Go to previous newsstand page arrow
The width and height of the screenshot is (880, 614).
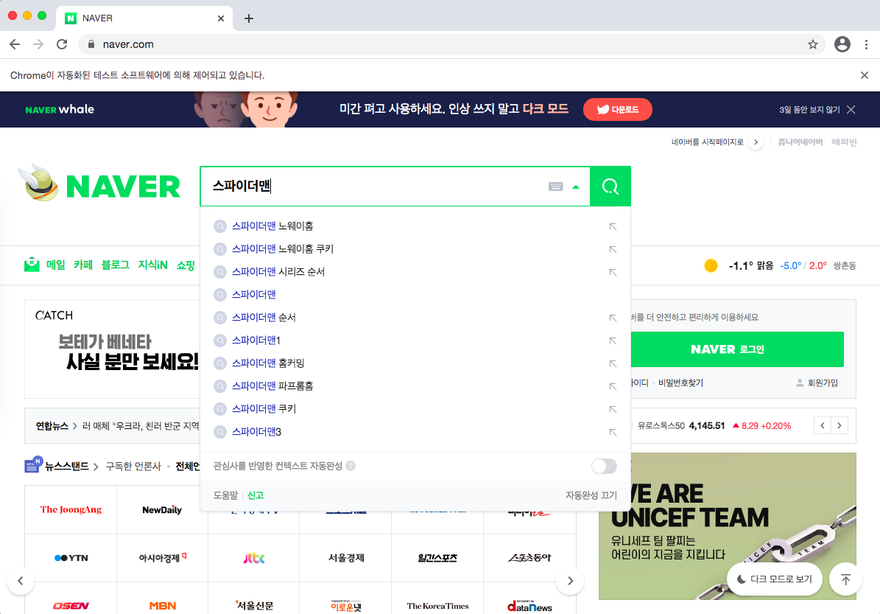click(20, 581)
